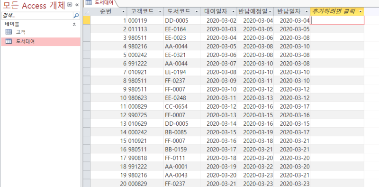Click book code cell AA-0001

(182, 167)
